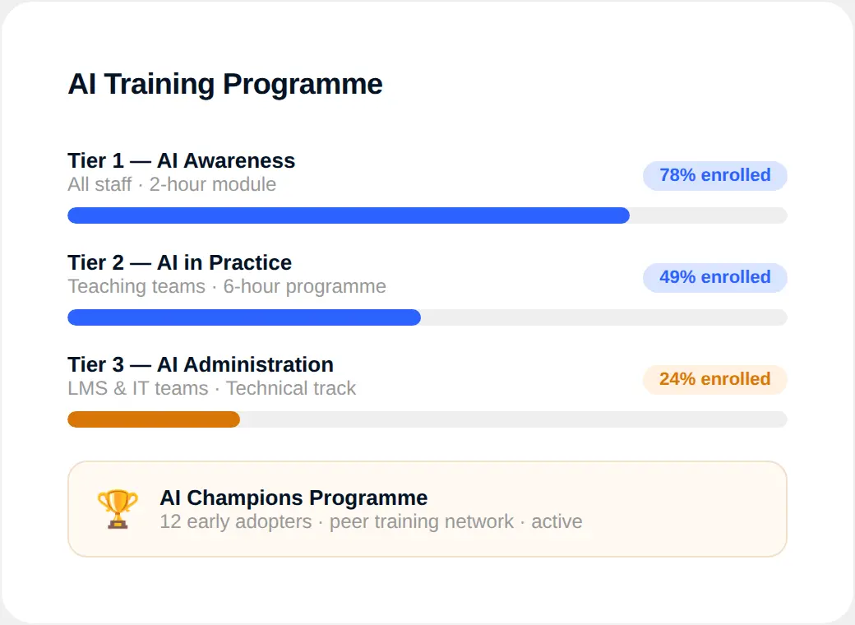Click the 78% enrolled badge
Viewport: 855px width, 625px height.
(714, 175)
